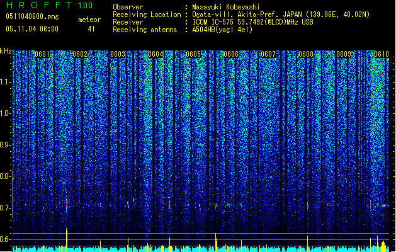The height and width of the screenshot is (252, 396).
Task: Click the 0.8 kHz axis label
Action: coord(6,176)
